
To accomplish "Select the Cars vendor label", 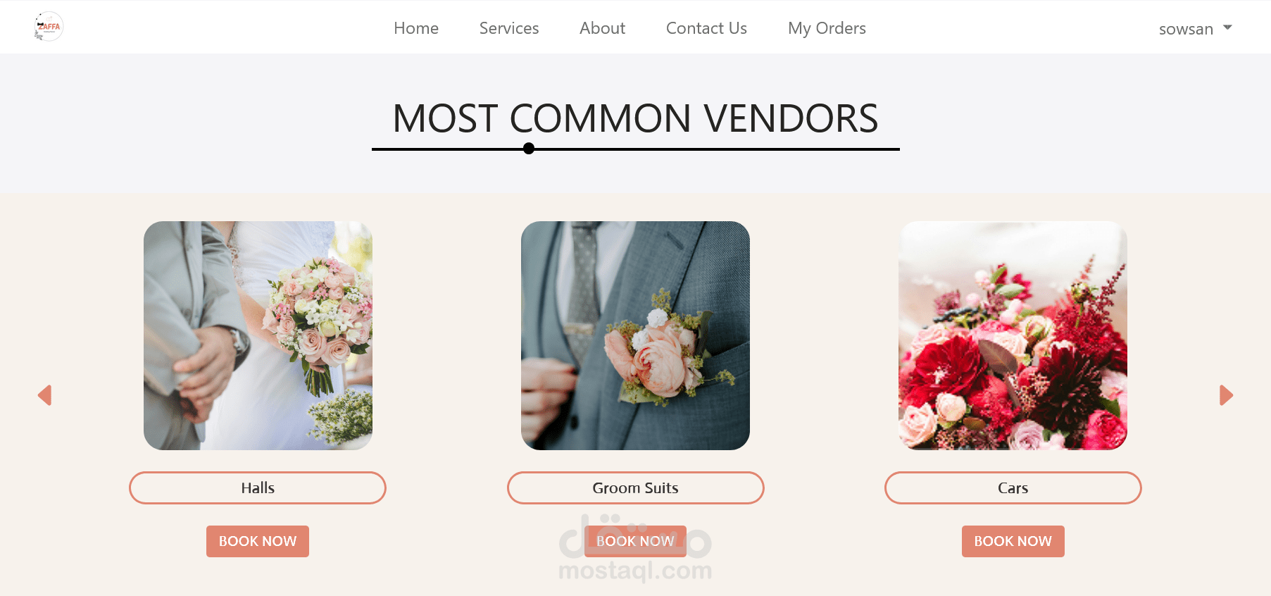I will click(x=1013, y=488).
